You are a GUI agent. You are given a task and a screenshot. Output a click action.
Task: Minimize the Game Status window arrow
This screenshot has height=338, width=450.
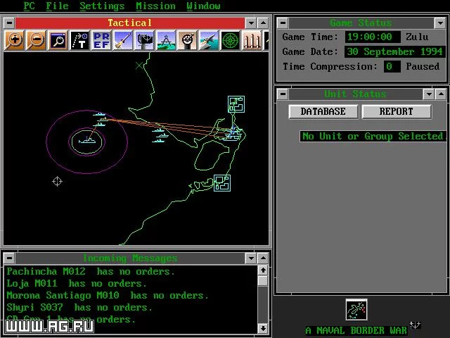[440, 23]
